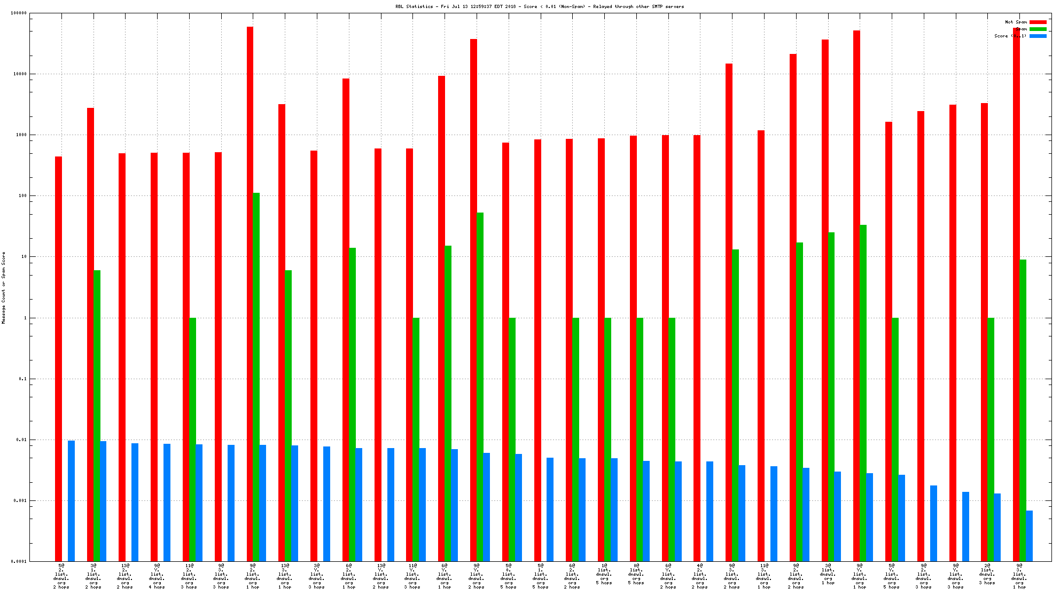This screenshot has width=1060, height=596.
Task: Click the 1000 y-axis tick label
Action: [21, 135]
